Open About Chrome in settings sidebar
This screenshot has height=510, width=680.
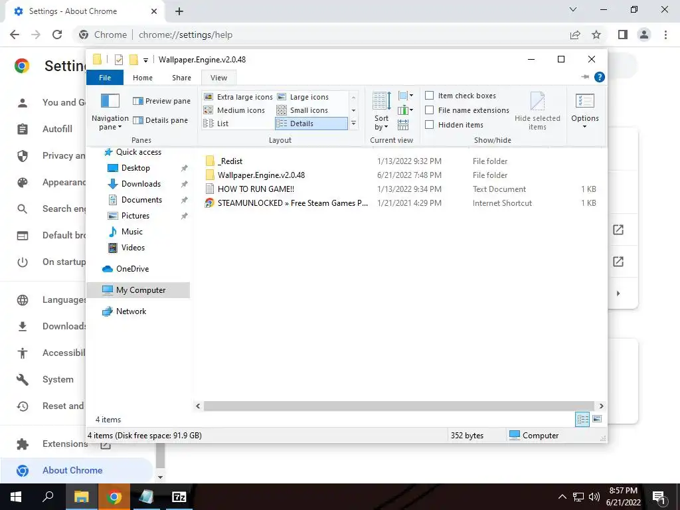[76, 470]
